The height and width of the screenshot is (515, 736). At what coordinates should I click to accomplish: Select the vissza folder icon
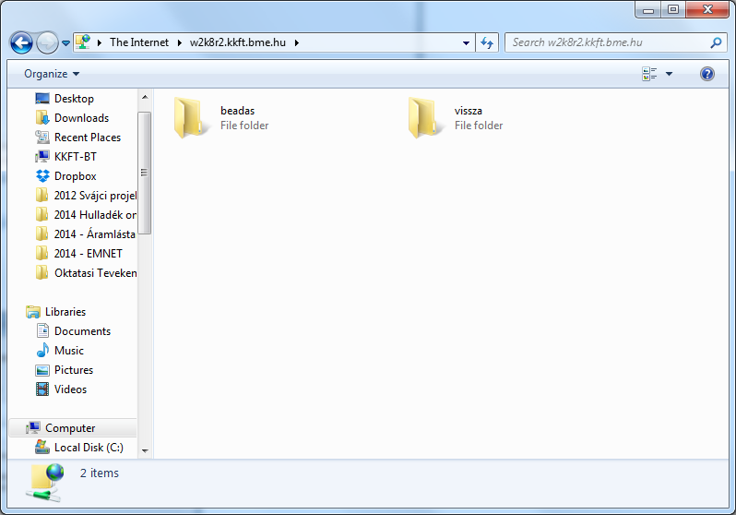tap(424, 117)
